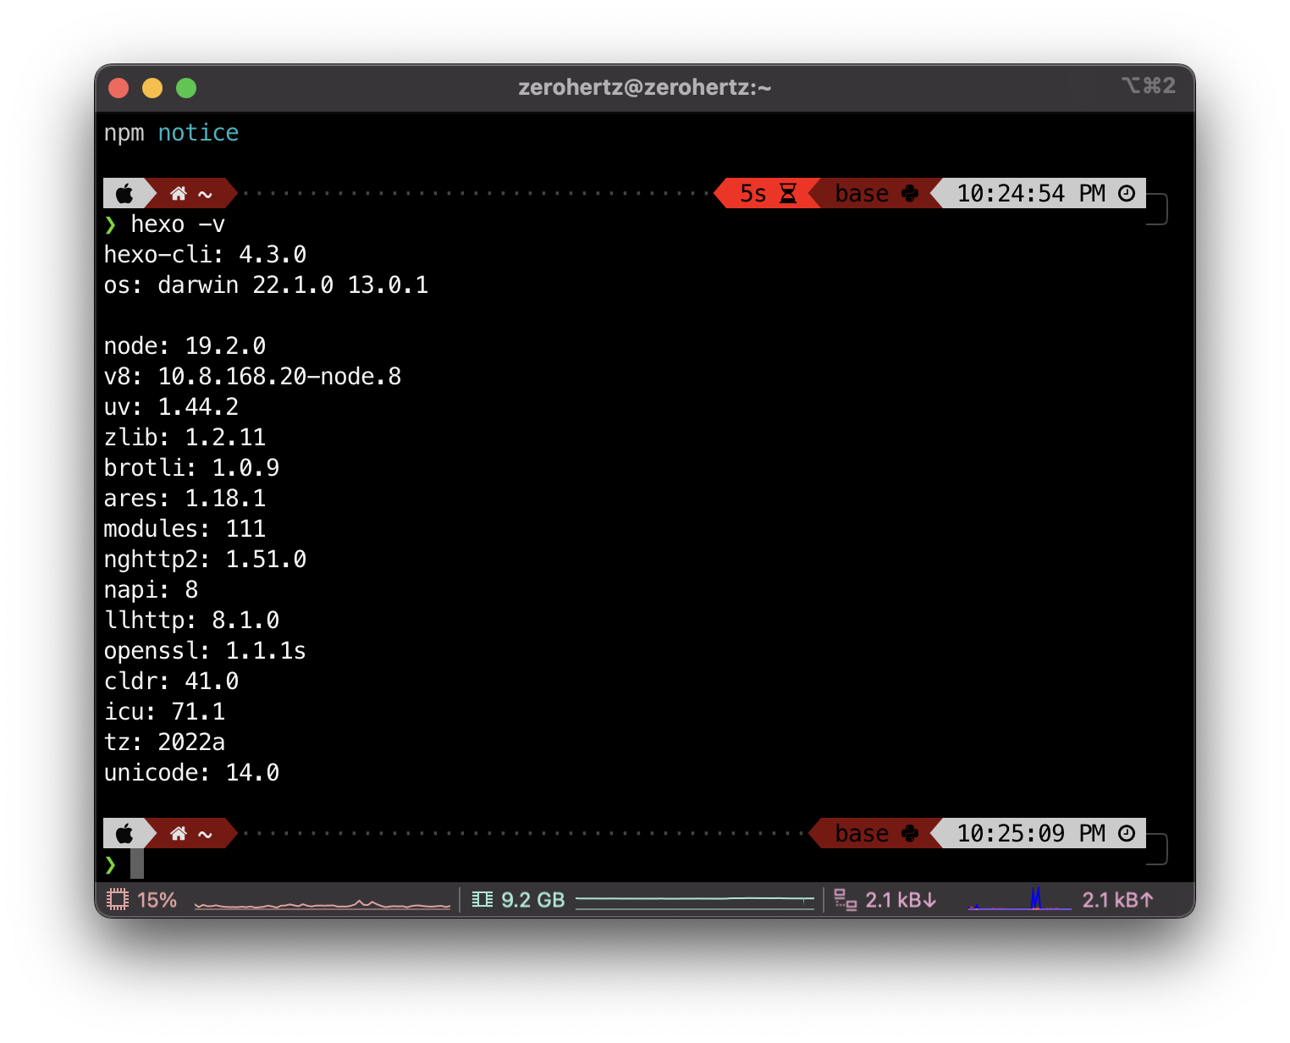
Task: Click the uv: 1.44.2 line
Action: 171,407
